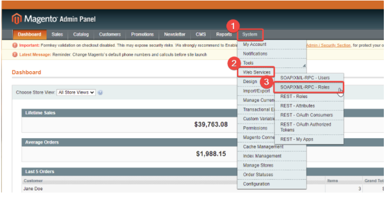Viewport: 386px width, 199px height.
Task: Click the Latest Message reminder text
Action: 130,54
